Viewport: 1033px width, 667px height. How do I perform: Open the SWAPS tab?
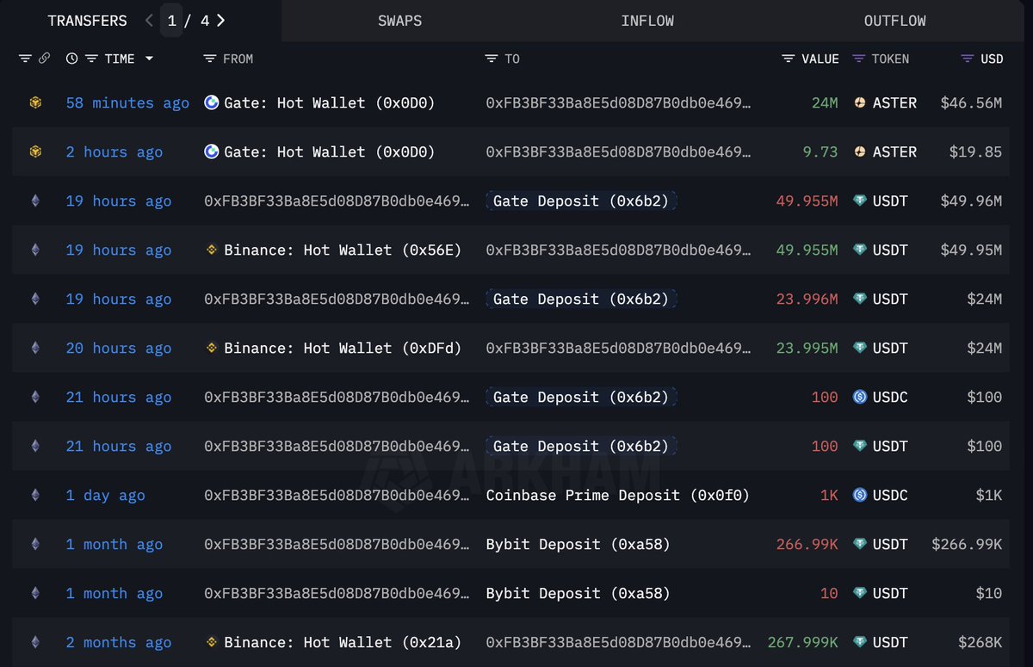(x=400, y=21)
